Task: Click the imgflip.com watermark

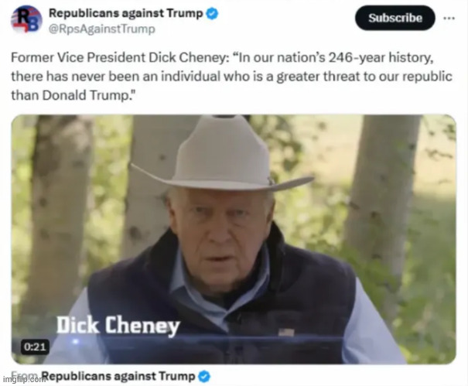Action: point(22,380)
